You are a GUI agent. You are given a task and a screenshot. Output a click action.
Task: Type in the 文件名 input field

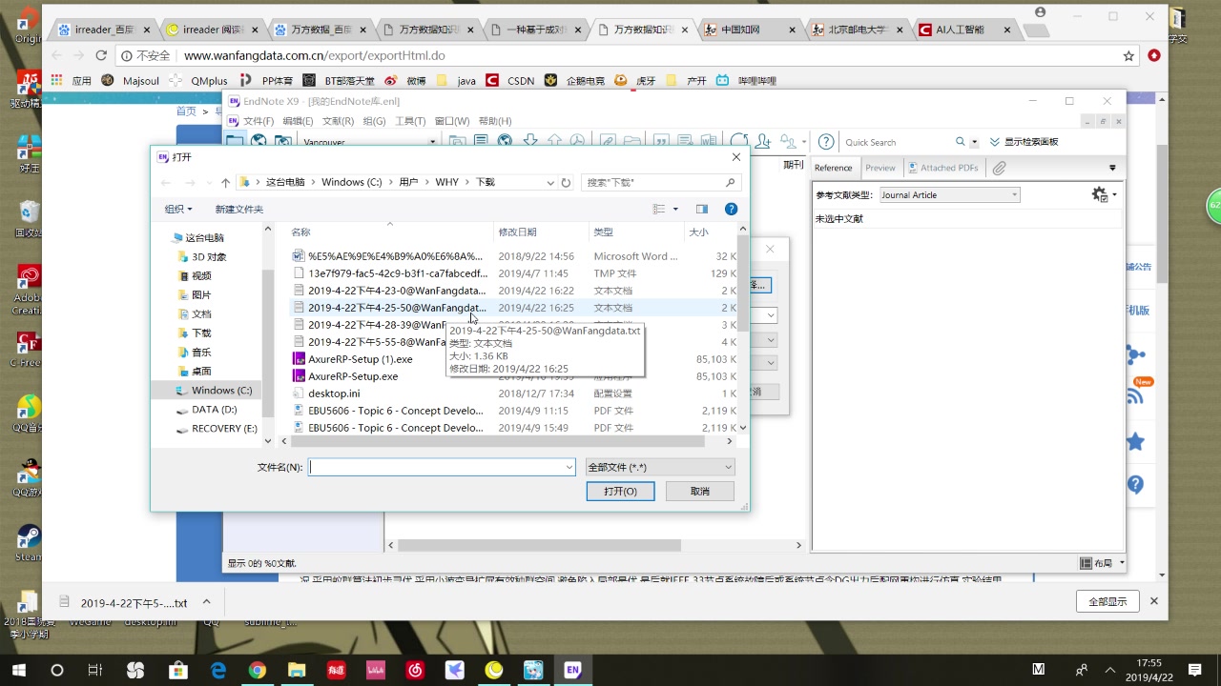(x=436, y=467)
